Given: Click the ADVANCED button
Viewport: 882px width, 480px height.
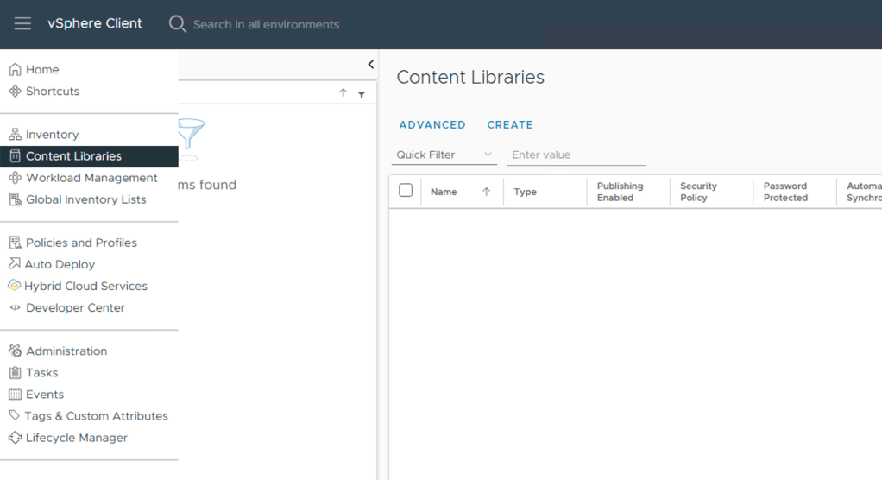Looking at the screenshot, I should click(432, 125).
